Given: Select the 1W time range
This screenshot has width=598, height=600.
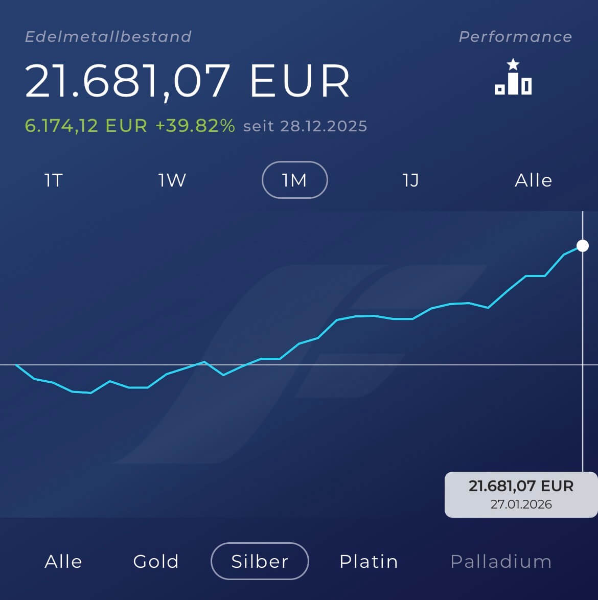Looking at the screenshot, I should [x=172, y=180].
